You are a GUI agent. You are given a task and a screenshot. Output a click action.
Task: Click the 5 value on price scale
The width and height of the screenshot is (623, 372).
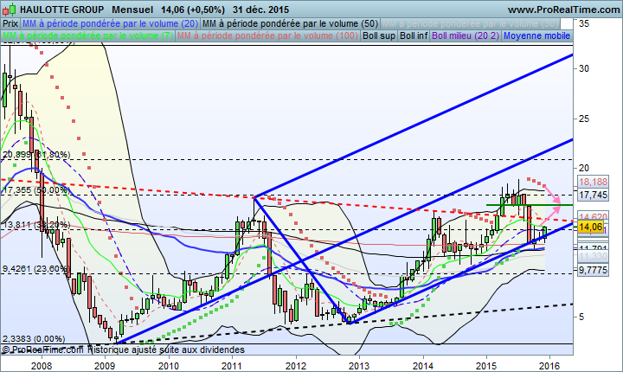[x=581, y=317]
